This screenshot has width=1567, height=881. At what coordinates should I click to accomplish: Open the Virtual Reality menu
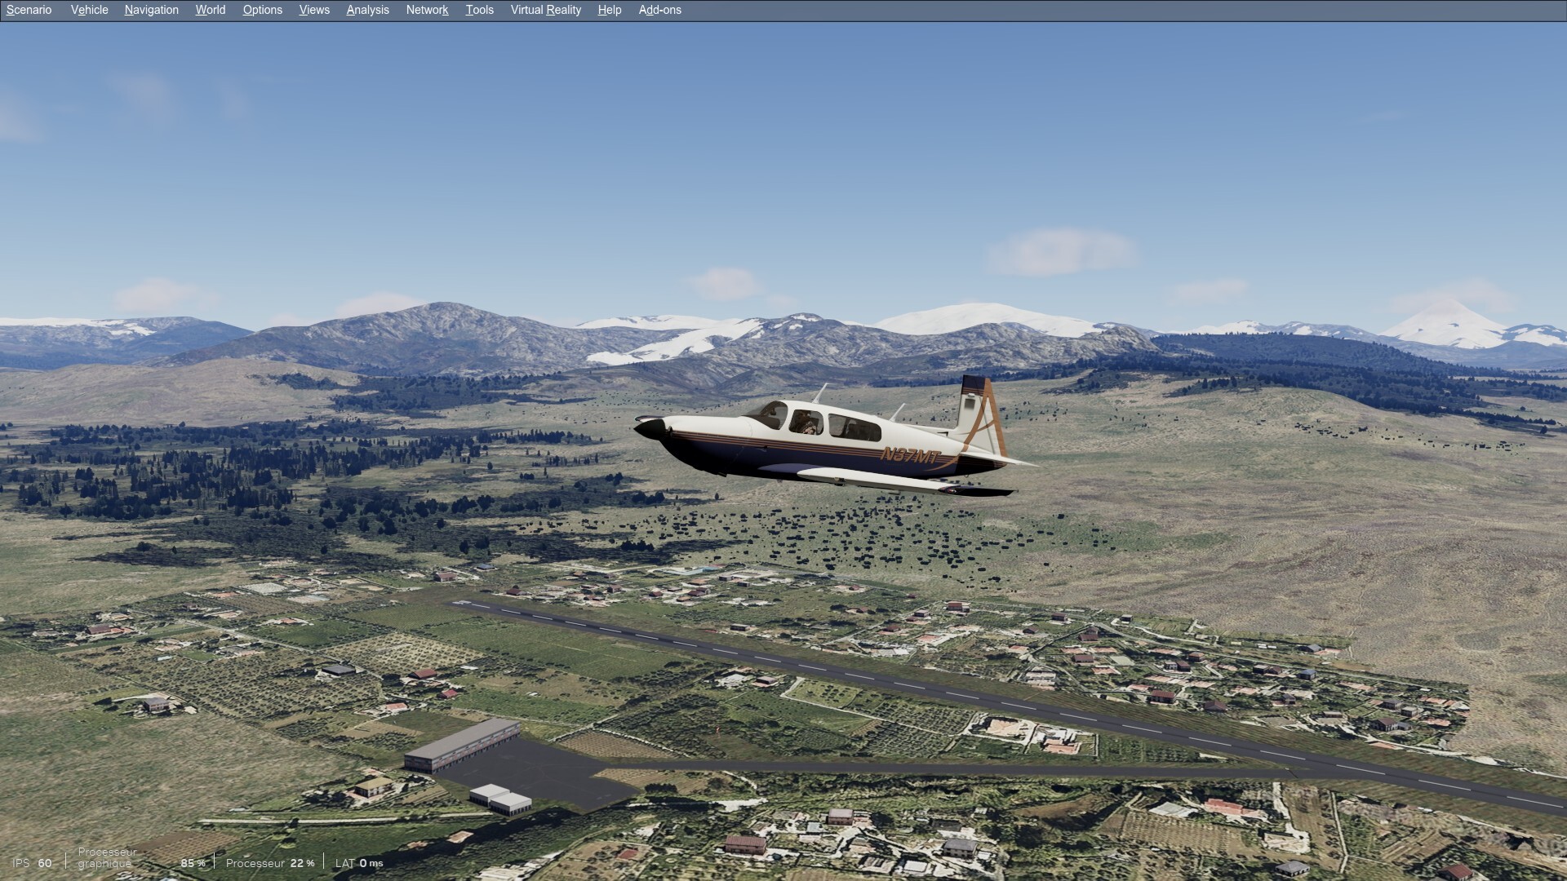tap(545, 10)
